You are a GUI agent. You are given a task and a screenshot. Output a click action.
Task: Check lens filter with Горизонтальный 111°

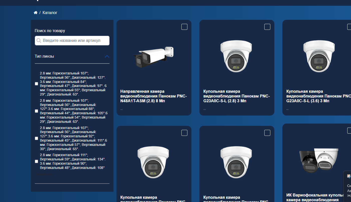37,161
